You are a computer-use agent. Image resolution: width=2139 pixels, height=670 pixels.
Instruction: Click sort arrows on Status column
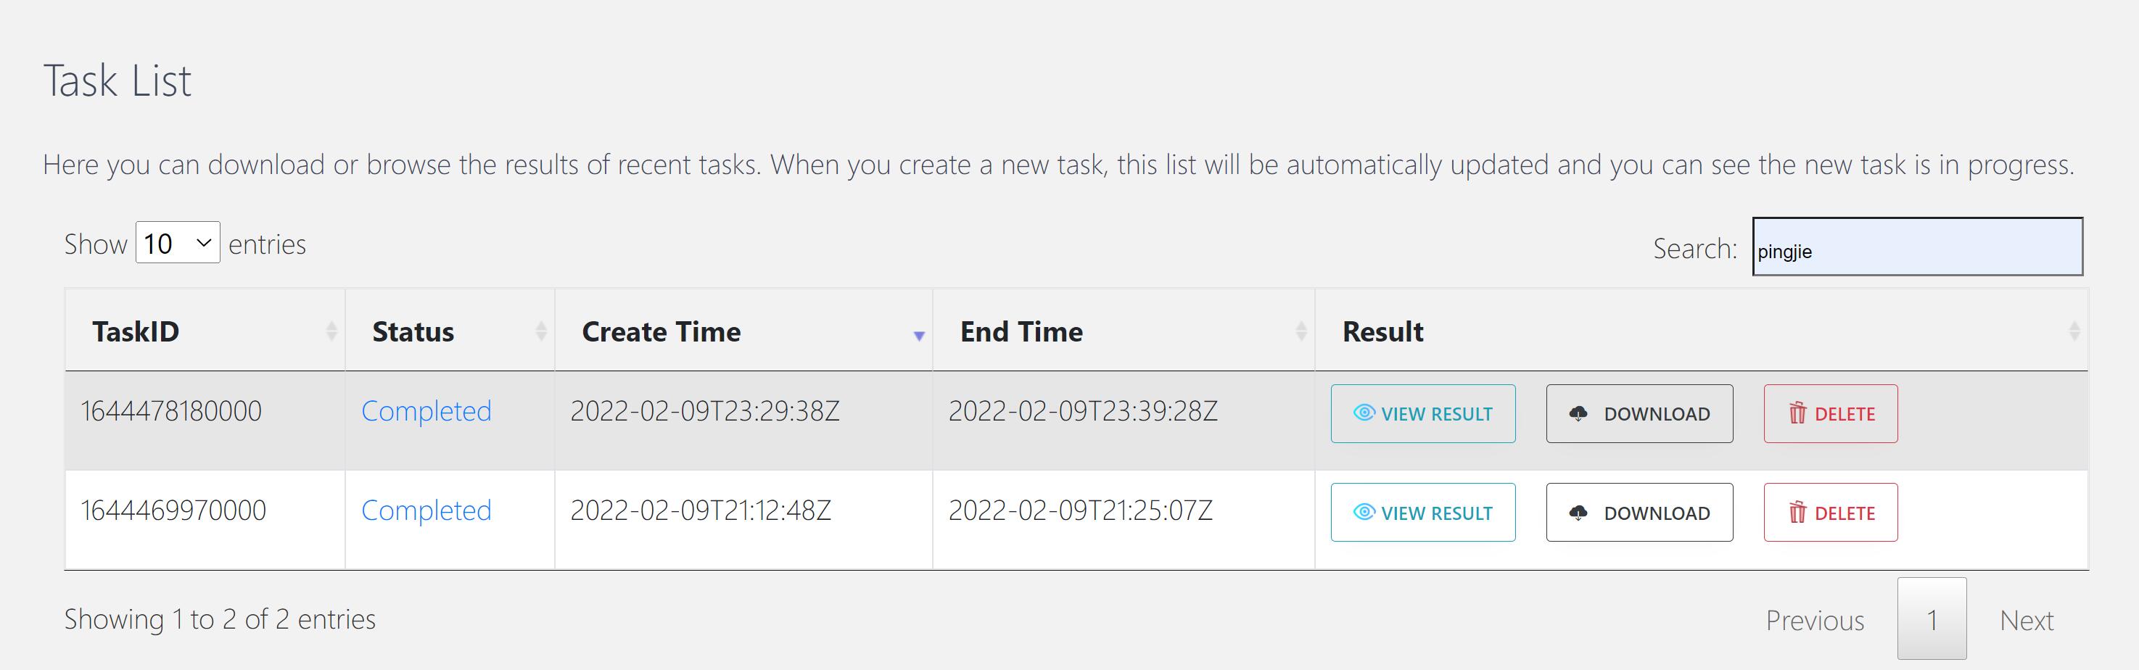(x=540, y=331)
